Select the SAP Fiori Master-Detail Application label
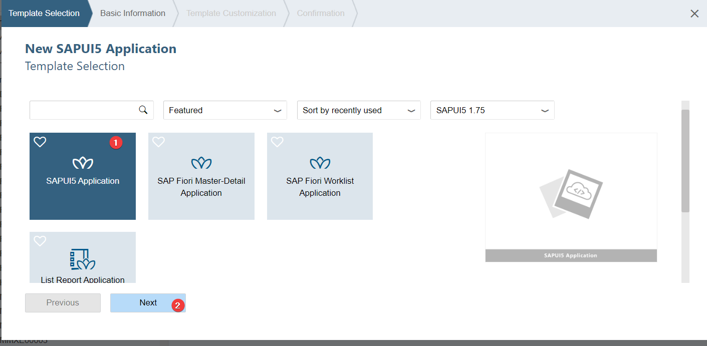Viewport: 707px width, 346px height. point(201,187)
